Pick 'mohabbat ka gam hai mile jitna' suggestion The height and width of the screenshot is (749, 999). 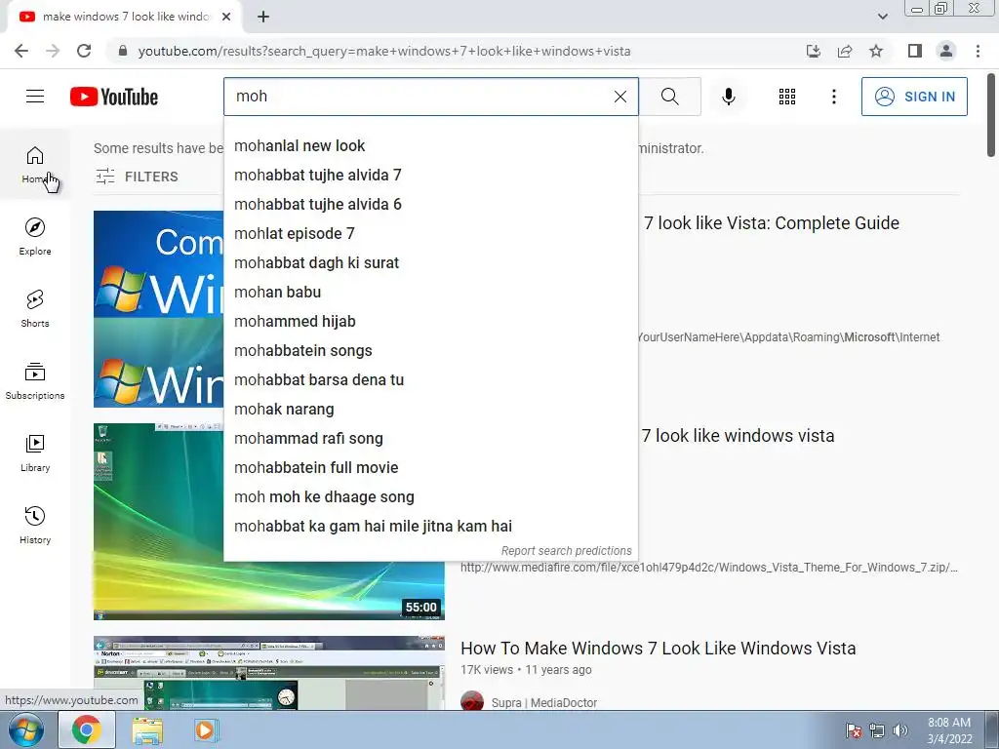[430, 527]
